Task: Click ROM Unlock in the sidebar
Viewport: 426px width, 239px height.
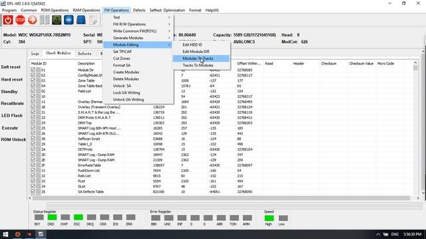Action: point(13,139)
